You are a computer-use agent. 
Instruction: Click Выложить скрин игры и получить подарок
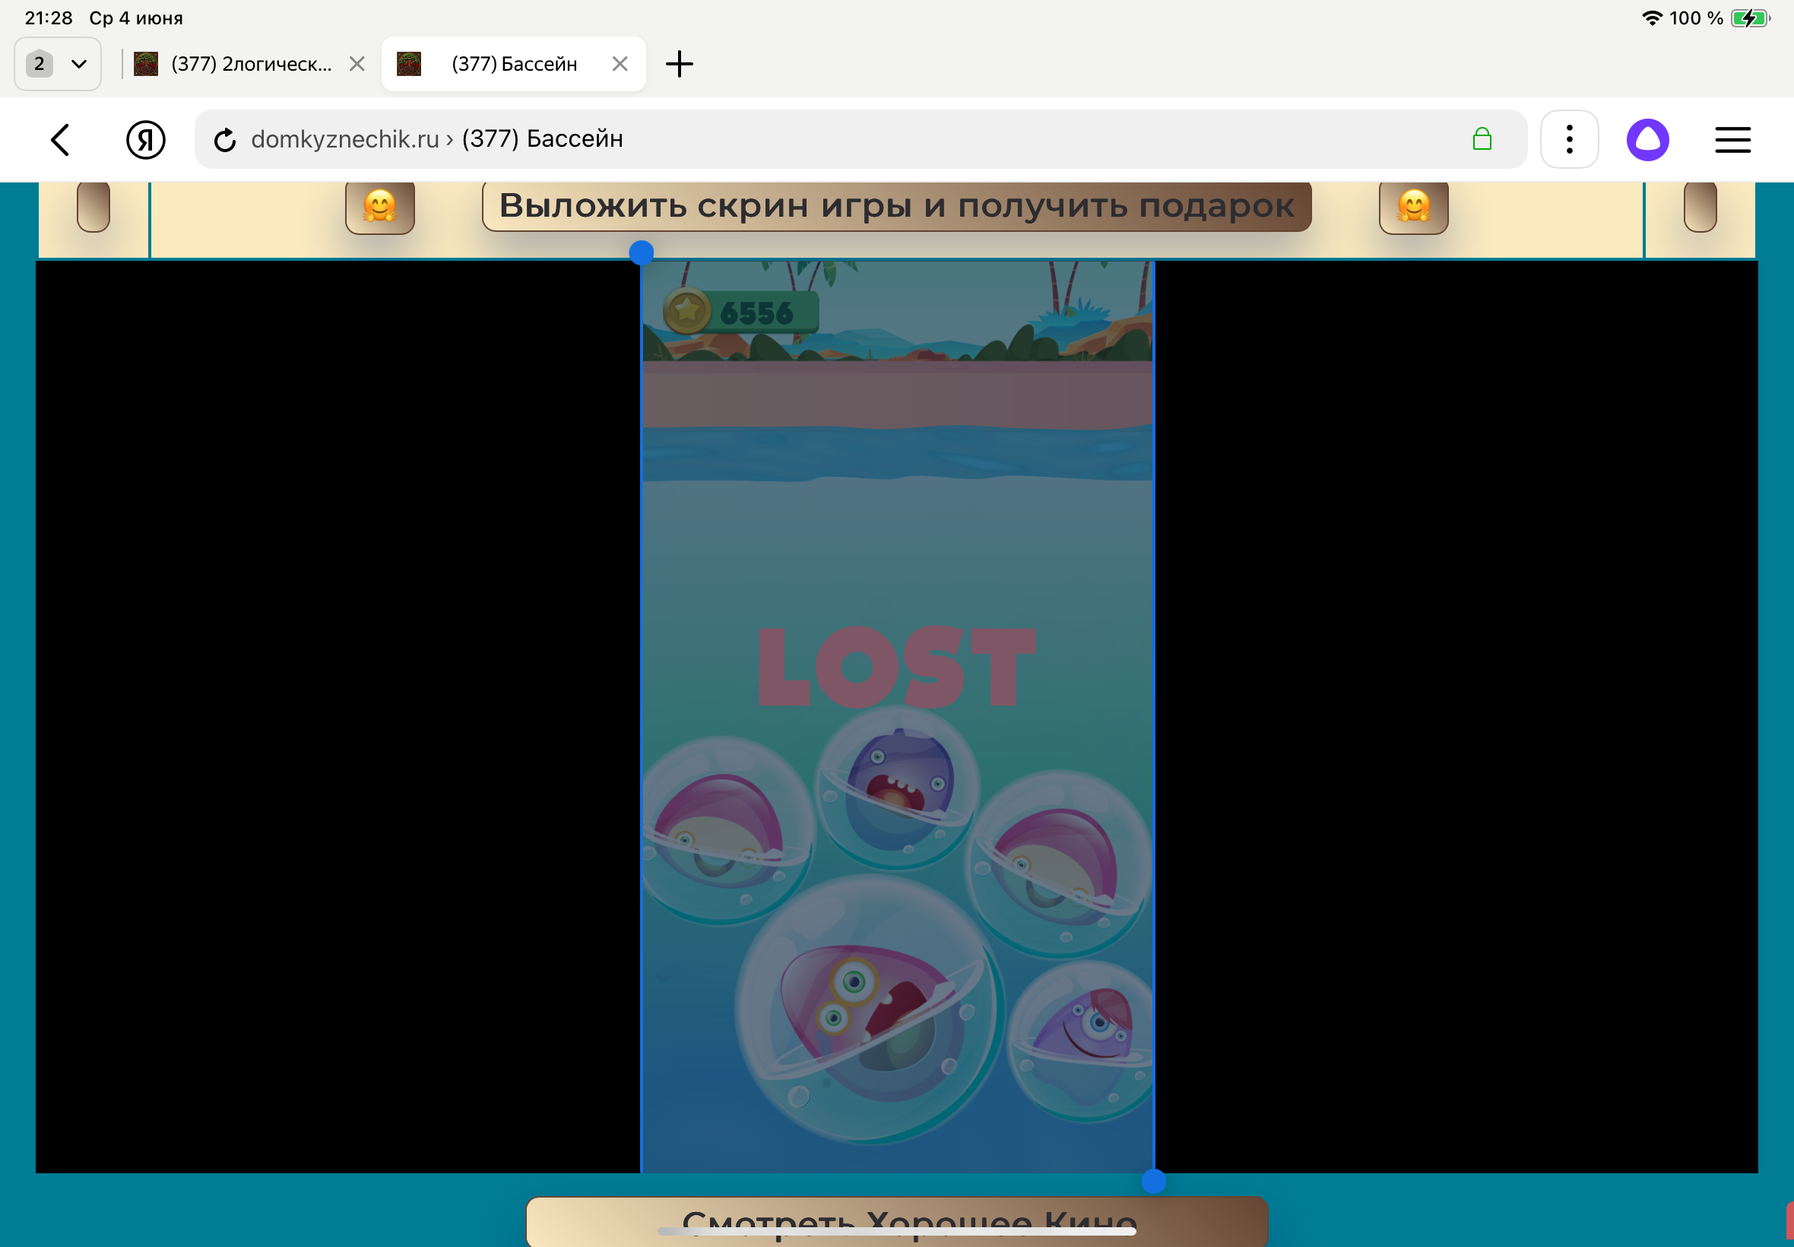pos(895,205)
